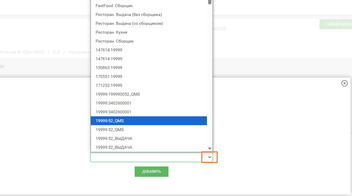Choose the 171232:19999 list entry
352x196 pixels.
click(x=109, y=85)
